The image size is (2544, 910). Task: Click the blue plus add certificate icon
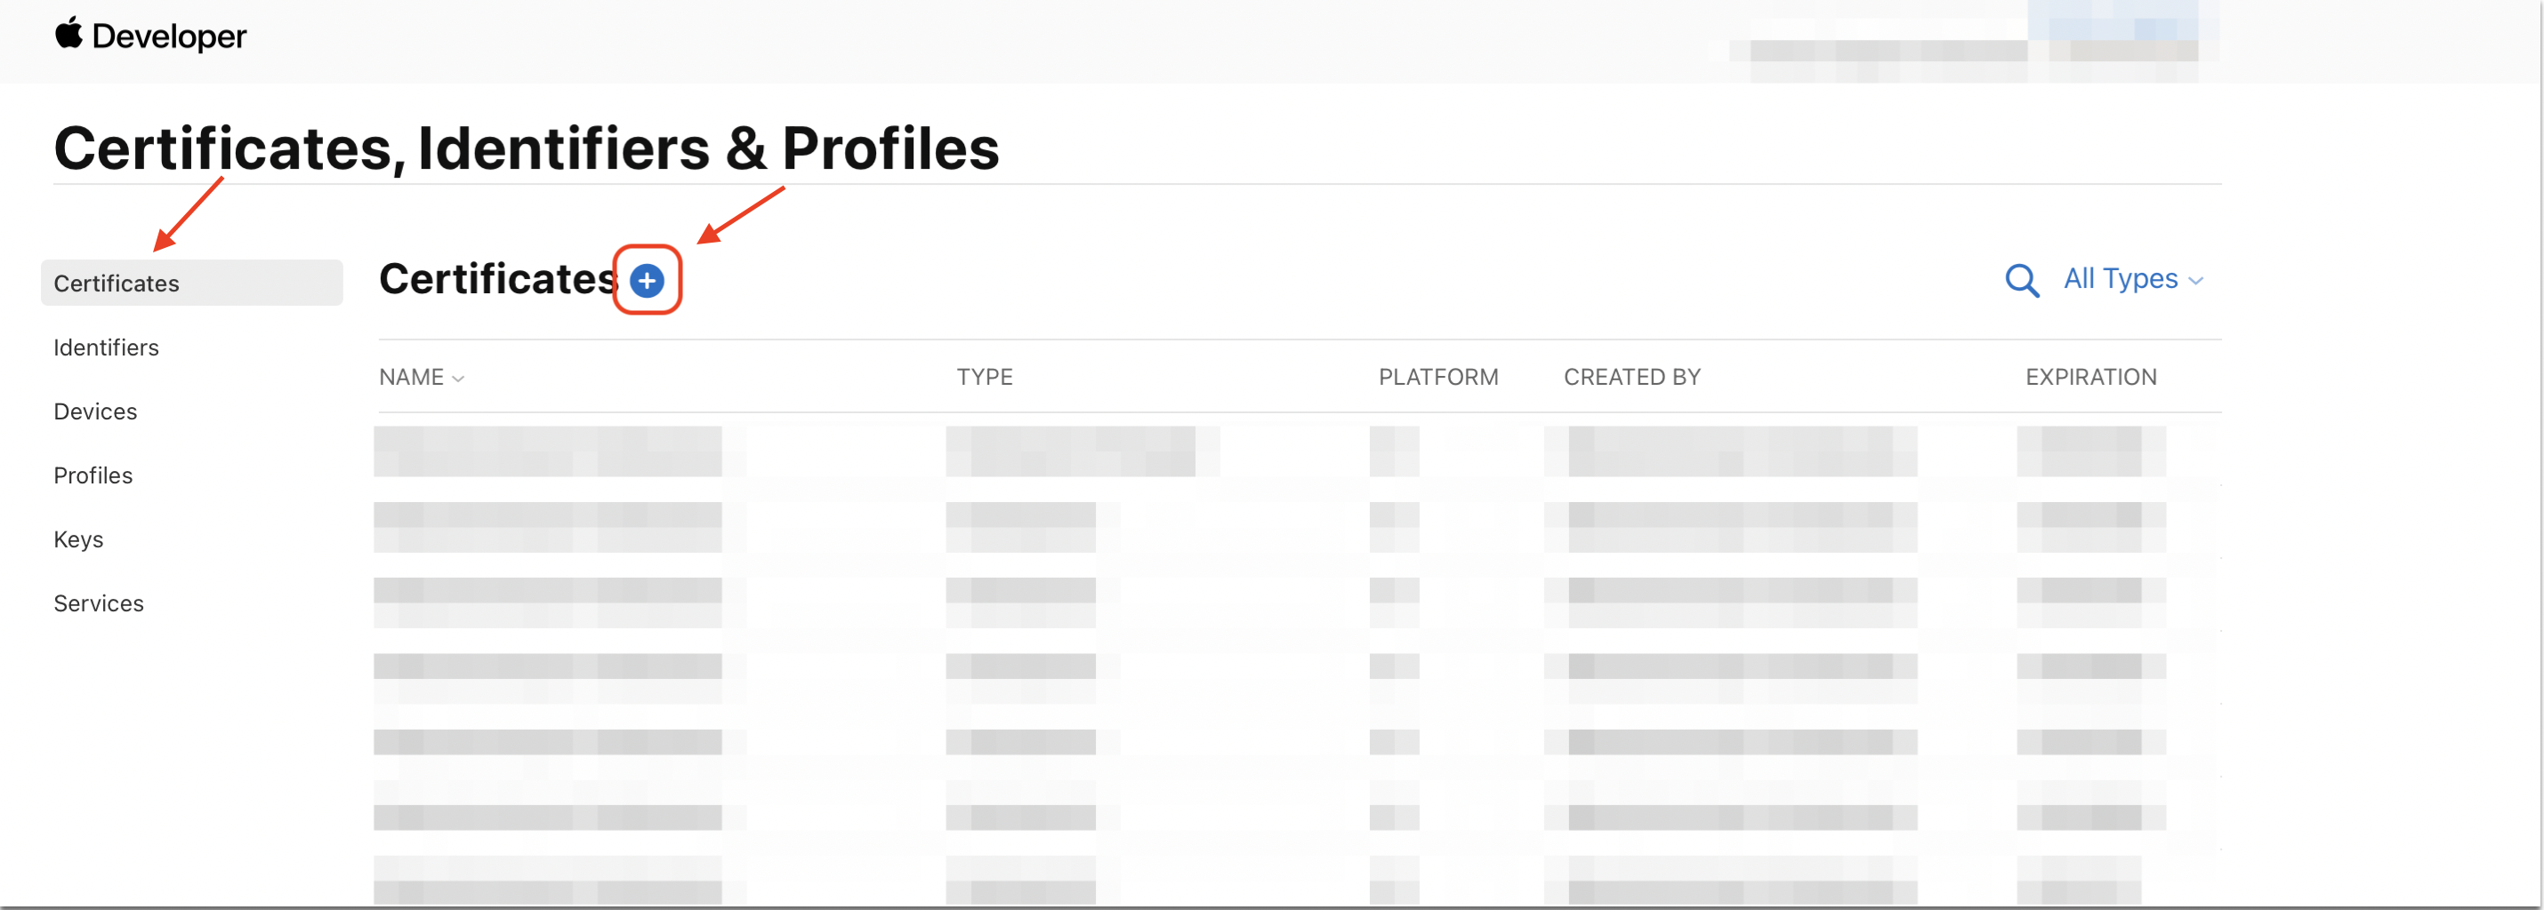(647, 282)
